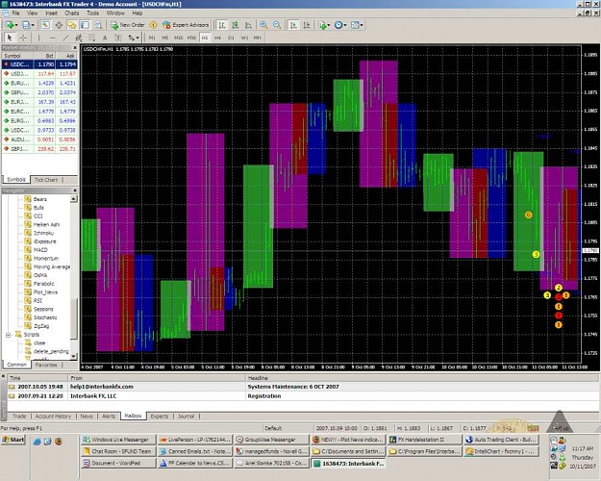Switch timeframe to M1
Viewport: 601px width, 481px height.
coord(152,38)
